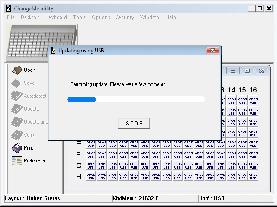Close the inner layout window
The width and height of the screenshot is (277, 207).
point(261,71)
